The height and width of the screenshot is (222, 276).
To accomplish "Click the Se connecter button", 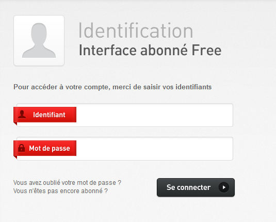I will [196, 187].
